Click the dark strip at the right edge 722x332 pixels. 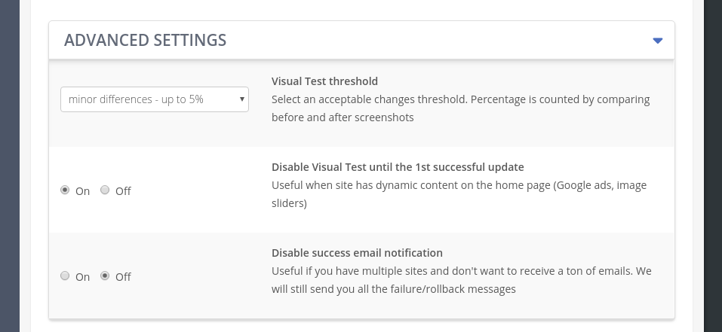coord(713,166)
